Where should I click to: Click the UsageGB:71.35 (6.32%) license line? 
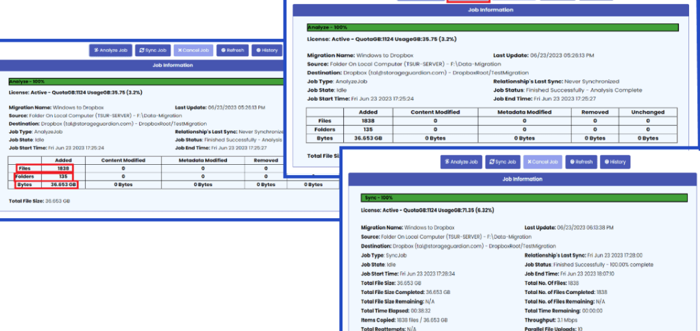[x=427, y=210]
